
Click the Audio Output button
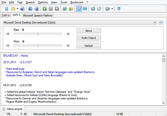[89, 38]
